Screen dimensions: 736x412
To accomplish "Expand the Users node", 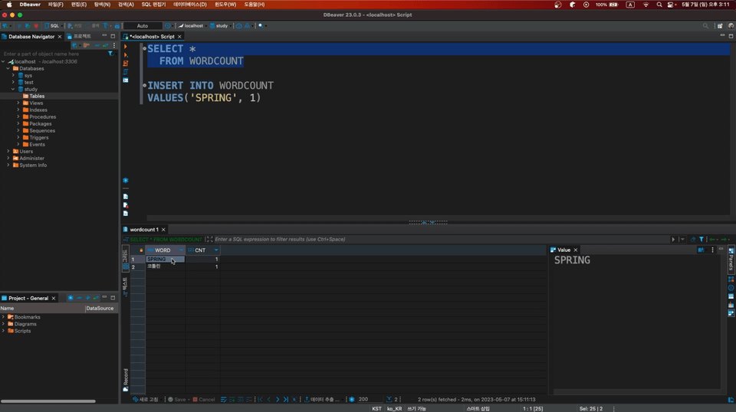I will pos(8,152).
